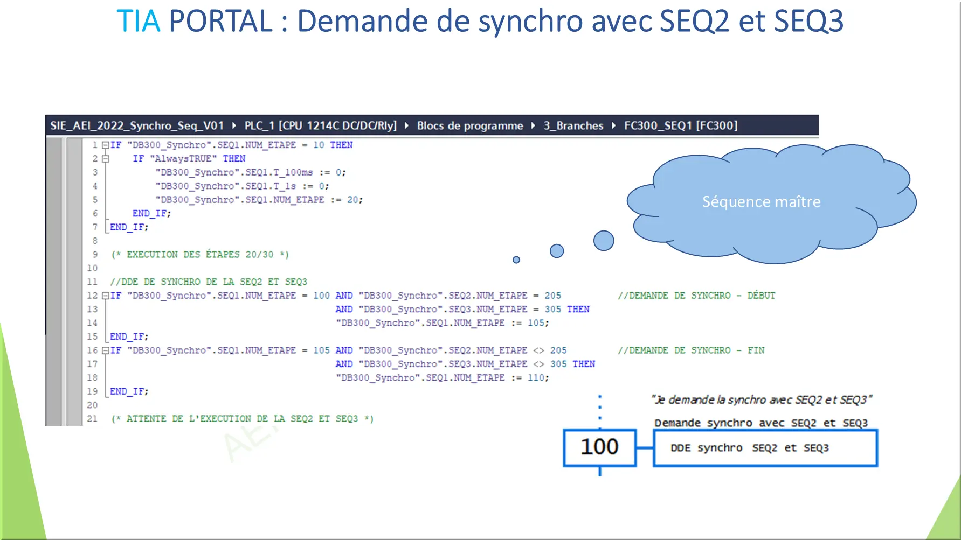961x540 pixels.
Task: Select PLC_1 [CPU 1214C DC/DC/Rly] breadcrumb
Action: pyautogui.click(x=320, y=125)
